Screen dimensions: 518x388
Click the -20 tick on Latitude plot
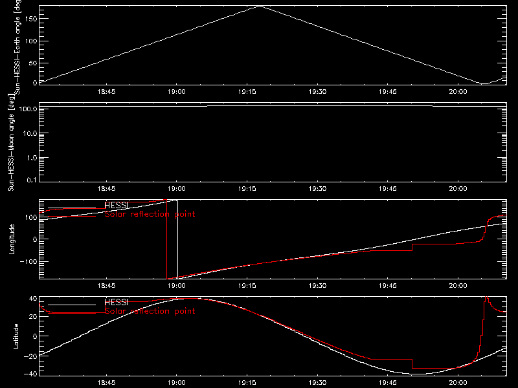(30, 356)
